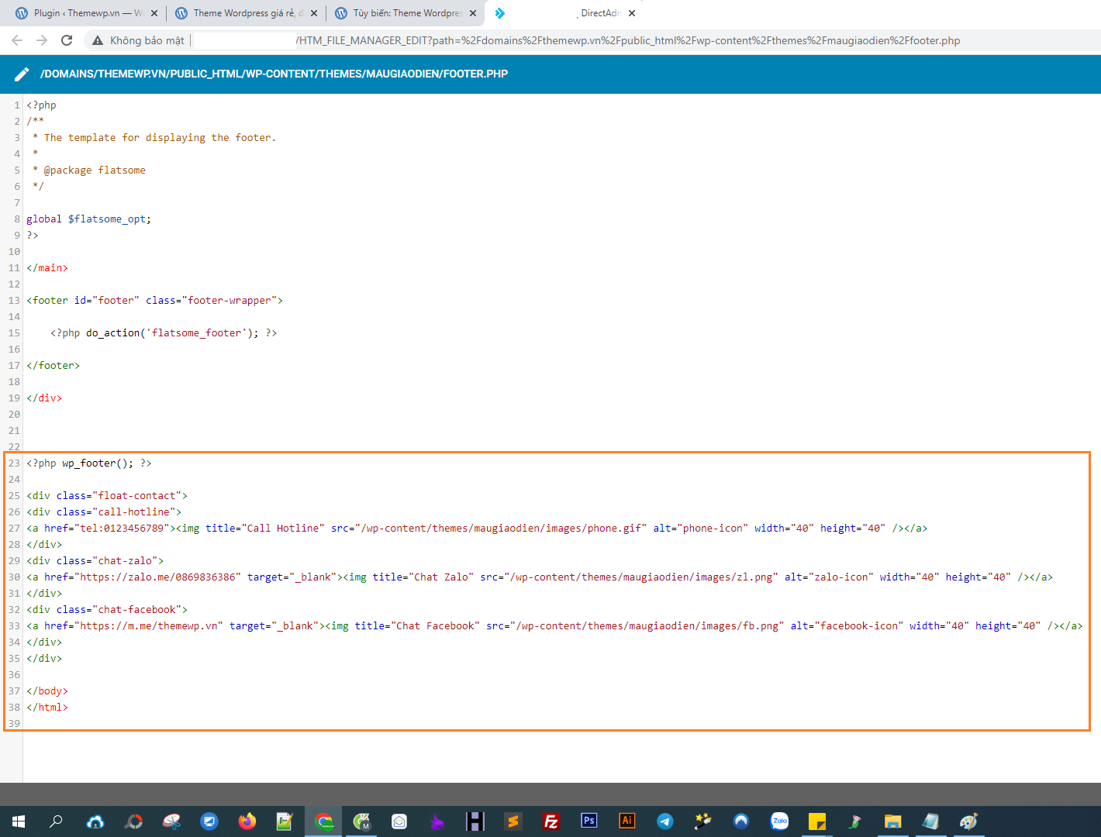The height and width of the screenshot is (837, 1101).
Task: Close the 'Theme Wordpress giá rẻ' tab
Action: click(313, 12)
